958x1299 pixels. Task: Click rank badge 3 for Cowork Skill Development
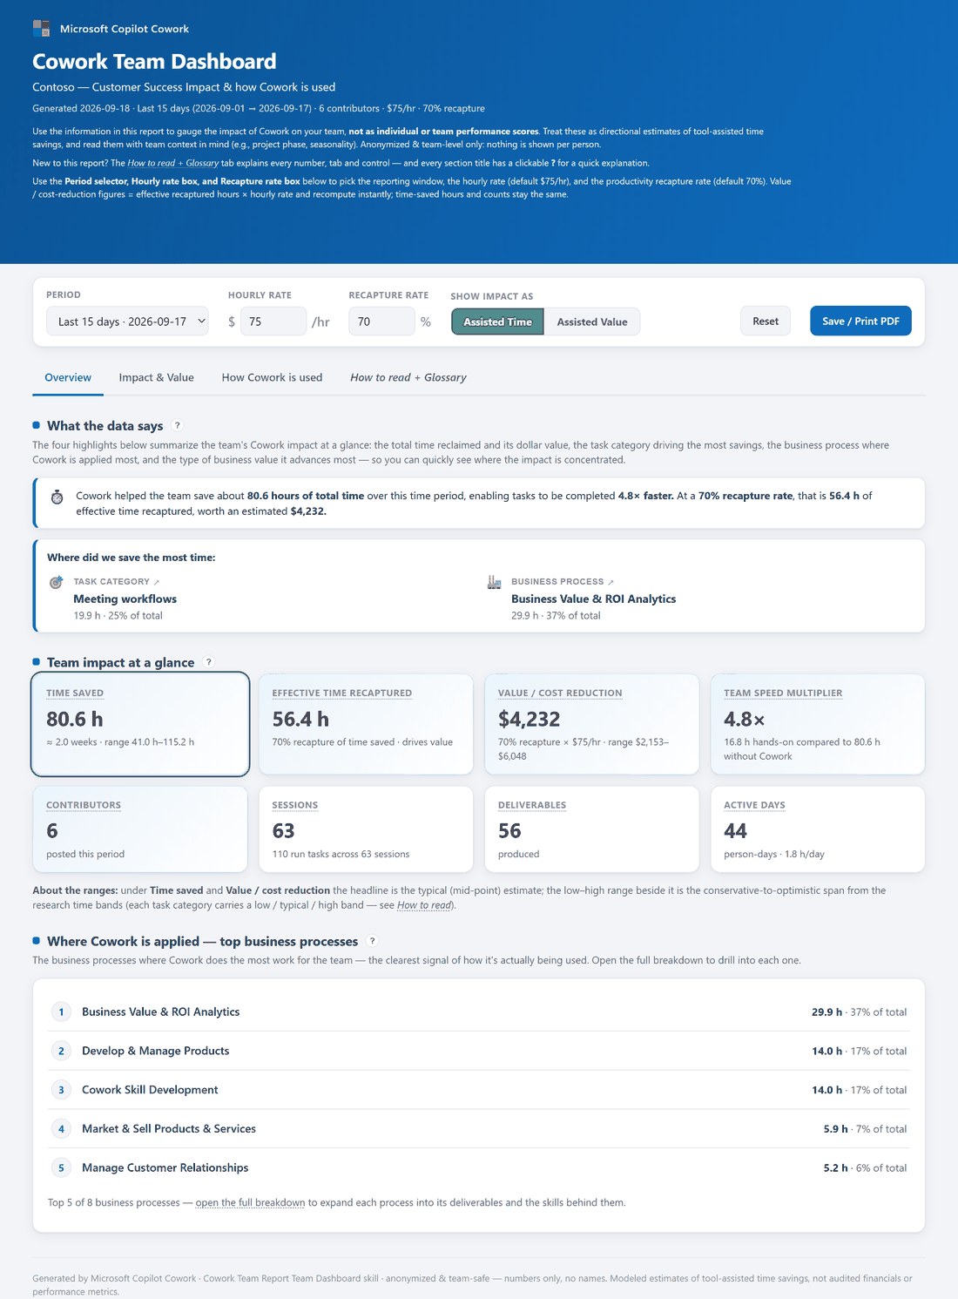[61, 1090]
